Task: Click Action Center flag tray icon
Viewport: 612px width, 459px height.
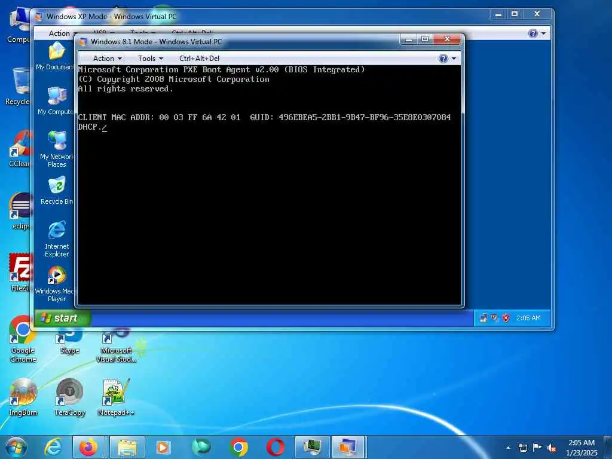Action: click(x=537, y=448)
